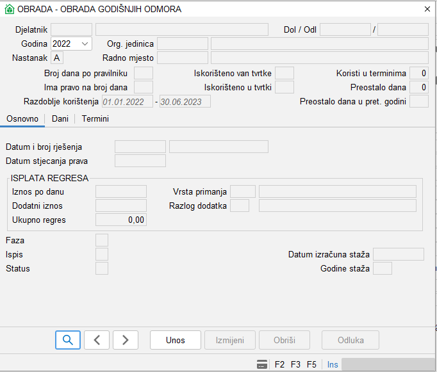The width and height of the screenshot is (437, 372).
Task: Switch to the Osnovno tab
Action: click(x=22, y=119)
